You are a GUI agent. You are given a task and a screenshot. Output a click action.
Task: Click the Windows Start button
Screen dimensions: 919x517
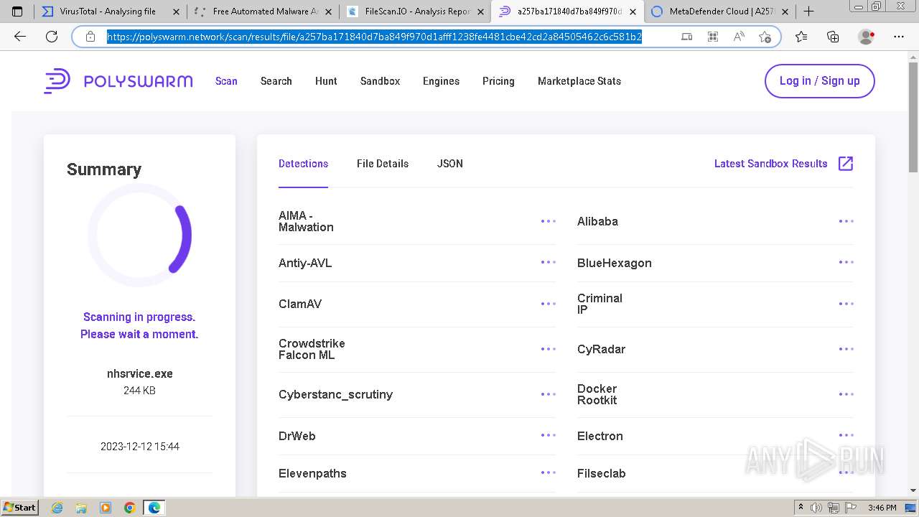pos(19,508)
